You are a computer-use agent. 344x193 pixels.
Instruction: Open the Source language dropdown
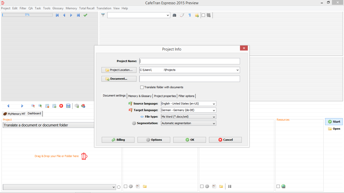pos(188,104)
